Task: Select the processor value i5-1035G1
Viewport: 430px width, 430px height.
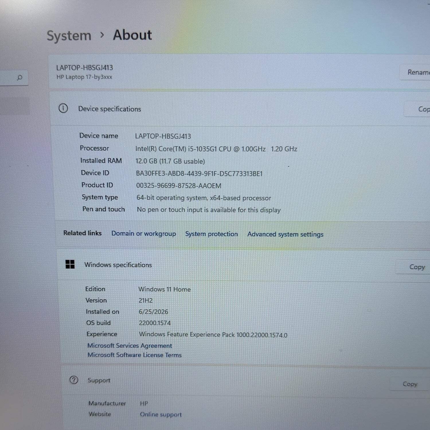Action: 216,149
